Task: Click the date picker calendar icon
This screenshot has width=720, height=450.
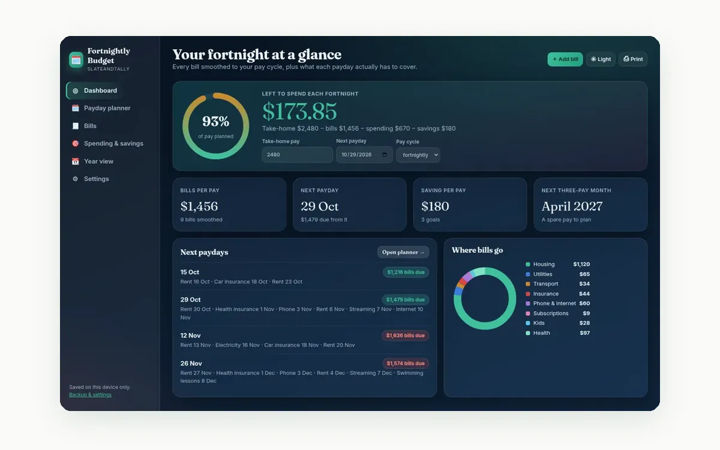Action: point(385,155)
